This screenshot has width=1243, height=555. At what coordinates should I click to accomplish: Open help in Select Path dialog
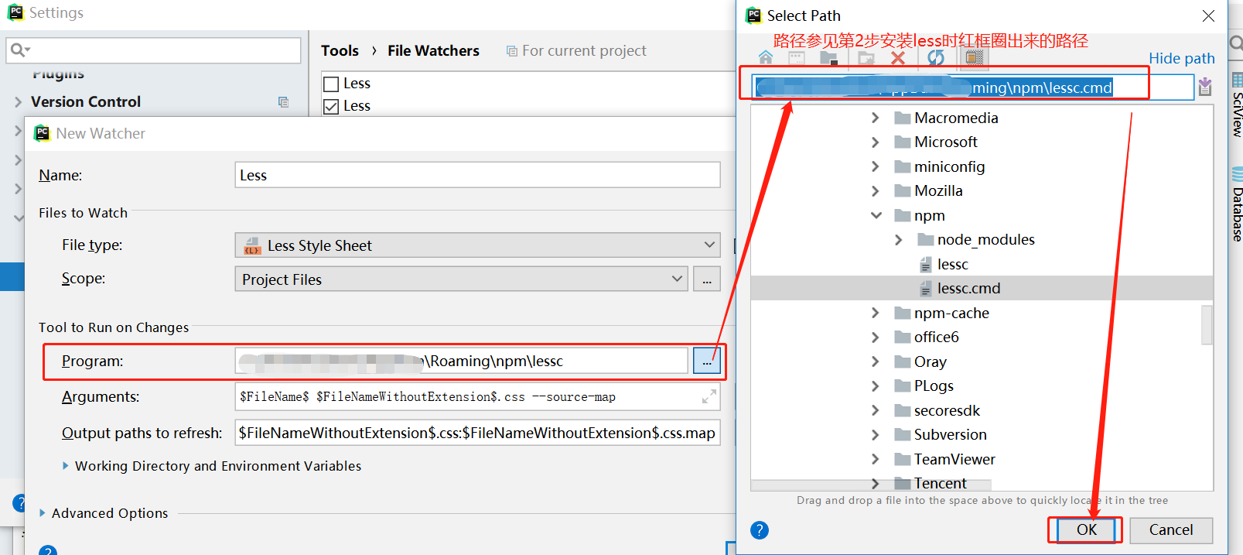coord(760,530)
